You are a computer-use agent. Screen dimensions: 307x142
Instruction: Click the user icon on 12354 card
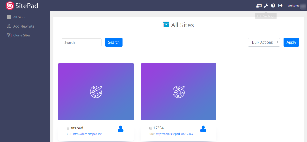pos(203,129)
